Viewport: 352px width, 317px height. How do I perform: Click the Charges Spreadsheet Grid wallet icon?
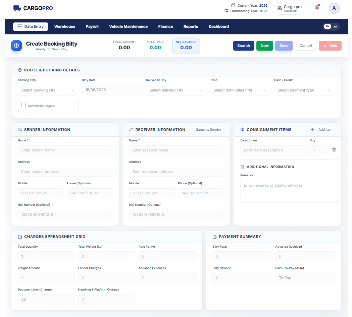[x=20, y=237]
